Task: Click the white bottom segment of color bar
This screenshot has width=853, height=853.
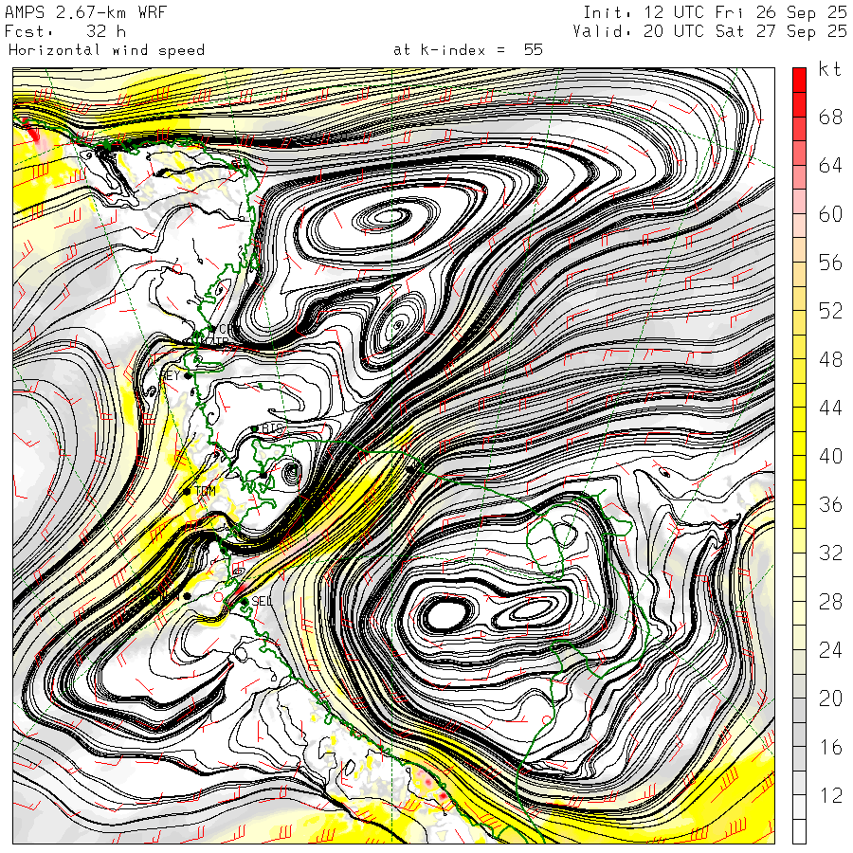Action: click(x=799, y=832)
